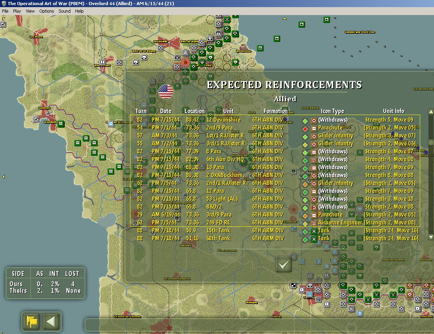Click green plus icon of 12 Devonshire
Viewport: 434px width, 334px height.
tap(305, 121)
